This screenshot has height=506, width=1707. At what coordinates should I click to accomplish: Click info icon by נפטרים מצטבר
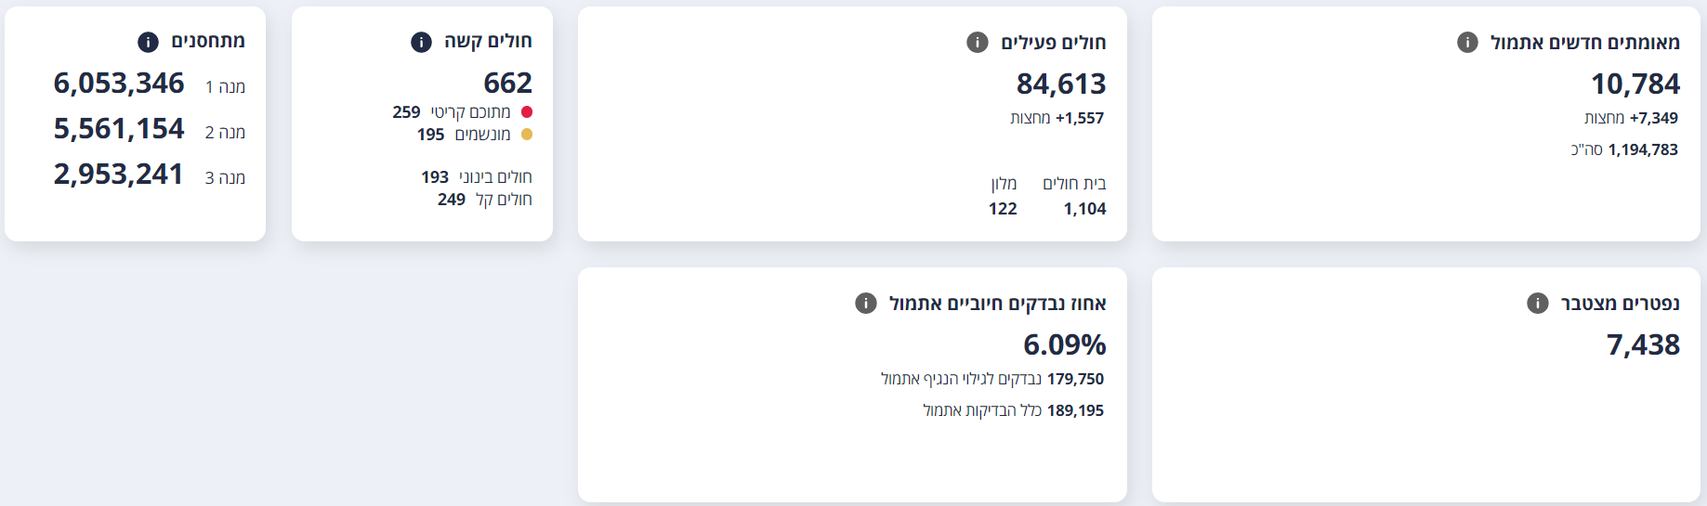pyautogui.click(x=1538, y=303)
